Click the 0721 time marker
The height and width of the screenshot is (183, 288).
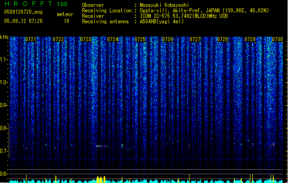(31, 39)
